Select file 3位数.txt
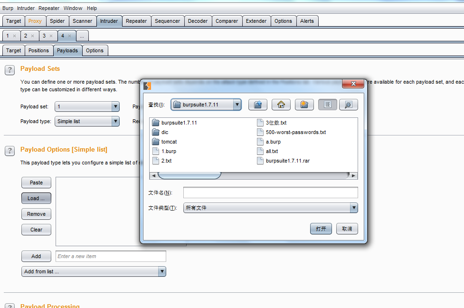The height and width of the screenshot is (308, 464). [x=272, y=123]
